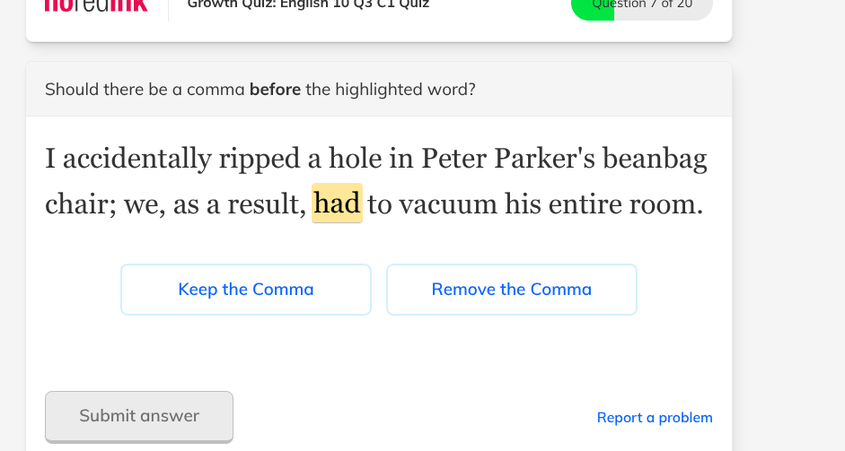845x451 pixels.
Task: Click the final word "room."
Action: click(665, 204)
